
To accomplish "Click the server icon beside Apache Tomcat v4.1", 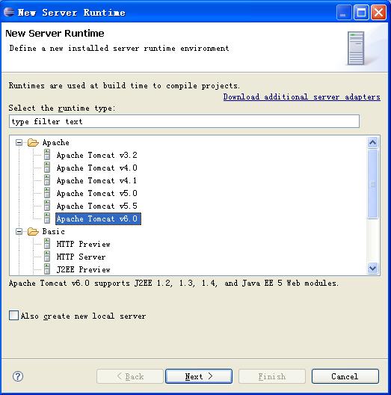I will [x=47, y=180].
